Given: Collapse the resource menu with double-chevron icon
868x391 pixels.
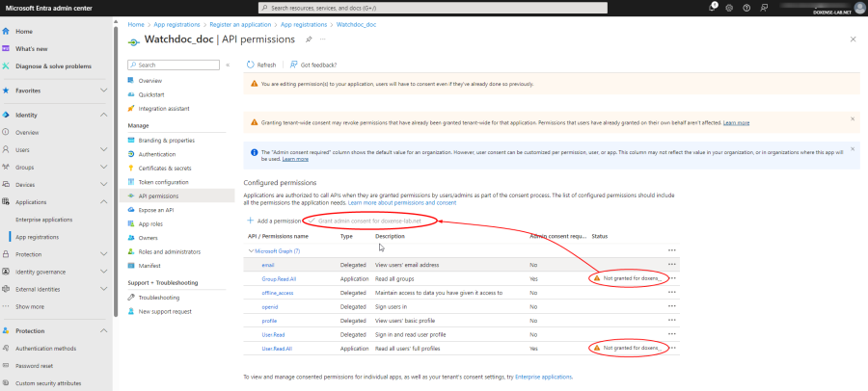Looking at the screenshot, I should 228,65.
